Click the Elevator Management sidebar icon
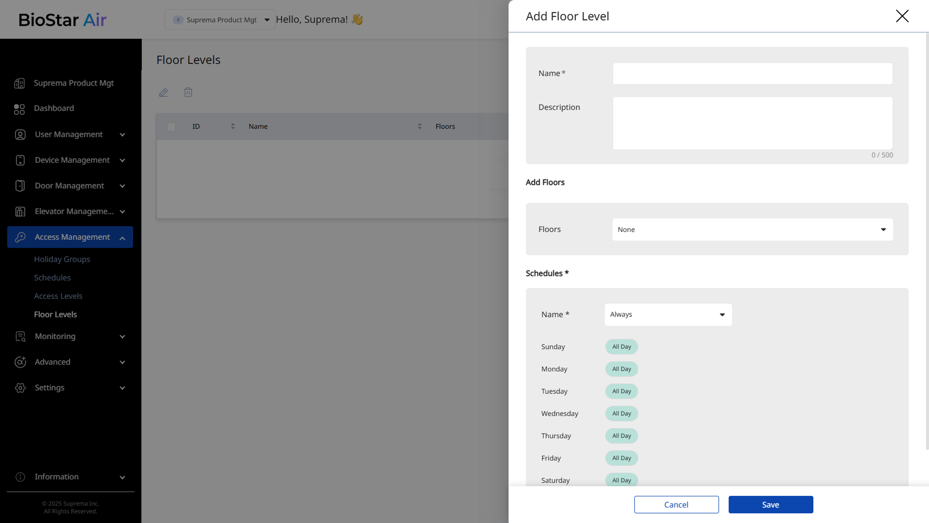This screenshot has height=523, width=929. pos(20,212)
